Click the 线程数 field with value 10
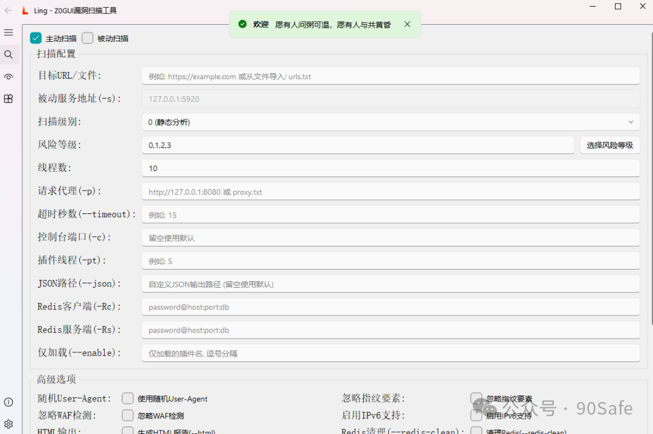Image resolution: width=653 pixels, height=434 pixels. pos(391,168)
